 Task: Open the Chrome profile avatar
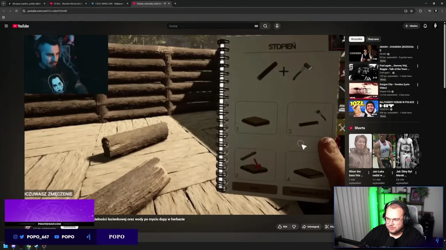click(436, 11)
